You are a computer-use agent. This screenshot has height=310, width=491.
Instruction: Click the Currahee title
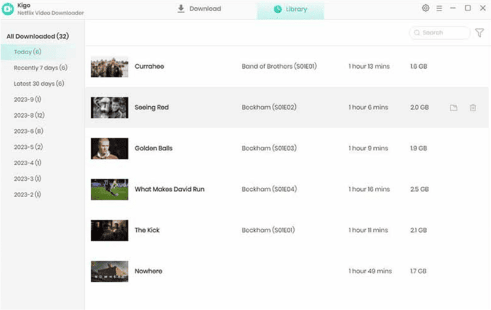(149, 66)
